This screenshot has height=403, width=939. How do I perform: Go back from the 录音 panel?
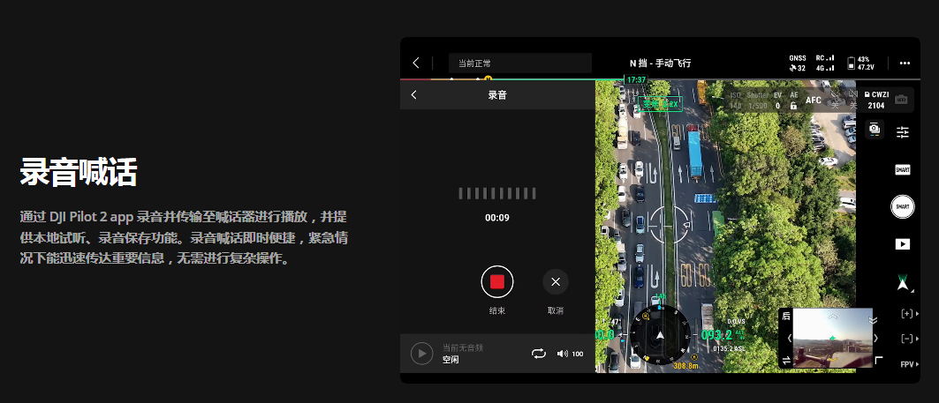(413, 94)
